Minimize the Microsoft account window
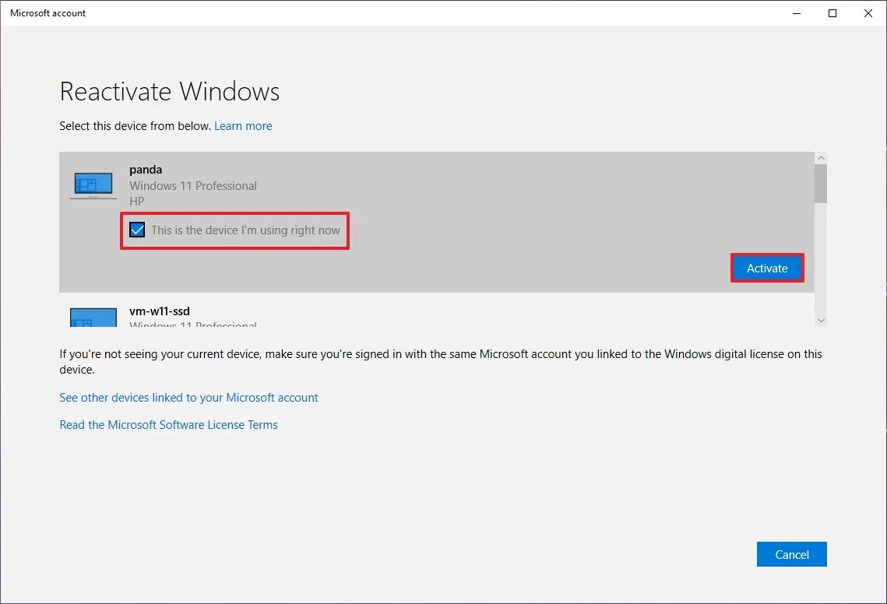The height and width of the screenshot is (604, 887). coord(796,13)
